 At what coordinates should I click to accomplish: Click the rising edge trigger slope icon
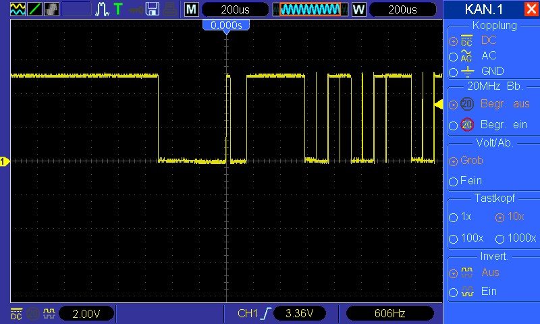(x=266, y=313)
